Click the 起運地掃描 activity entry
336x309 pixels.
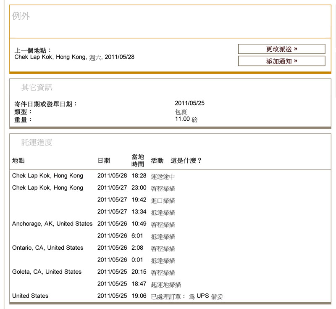coord(166,285)
